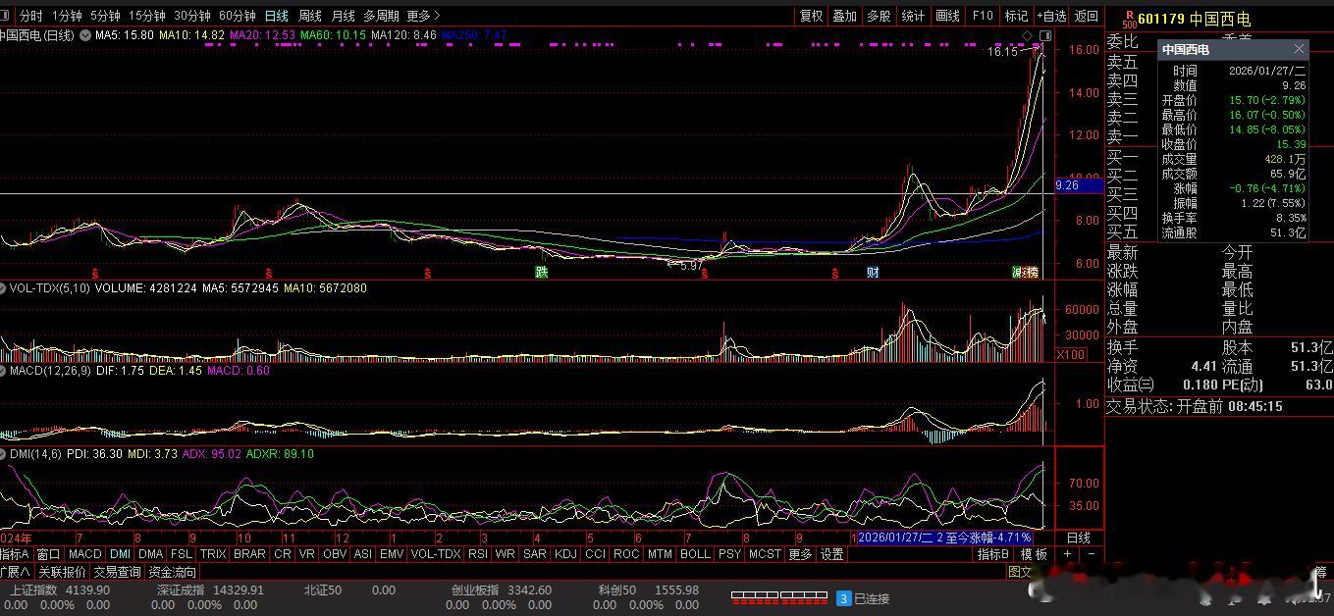The image size is (1334, 616).
Task: Close the 中国西电 info popup
Action: 1300,49
